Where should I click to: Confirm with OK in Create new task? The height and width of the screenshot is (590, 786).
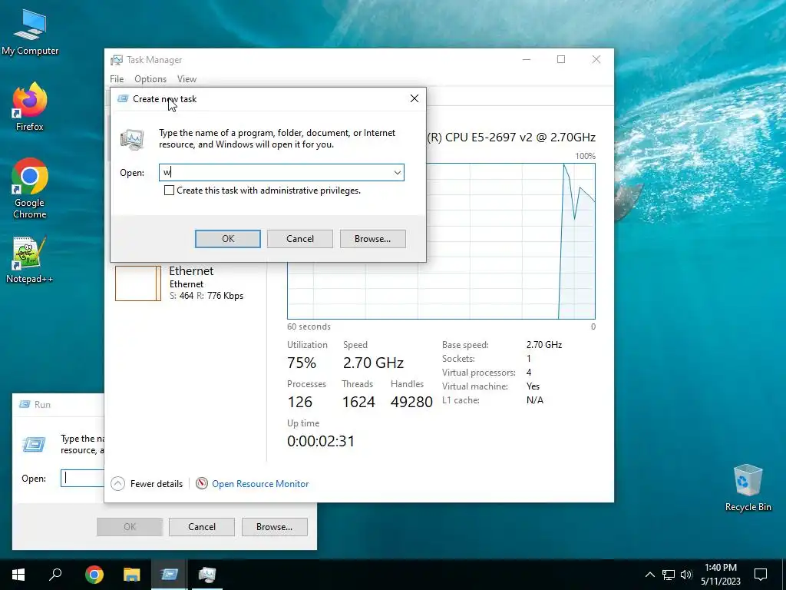point(227,239)
